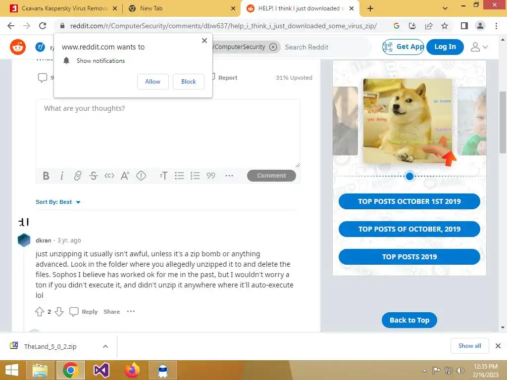Block reddit notifications

tap(189, 82)
